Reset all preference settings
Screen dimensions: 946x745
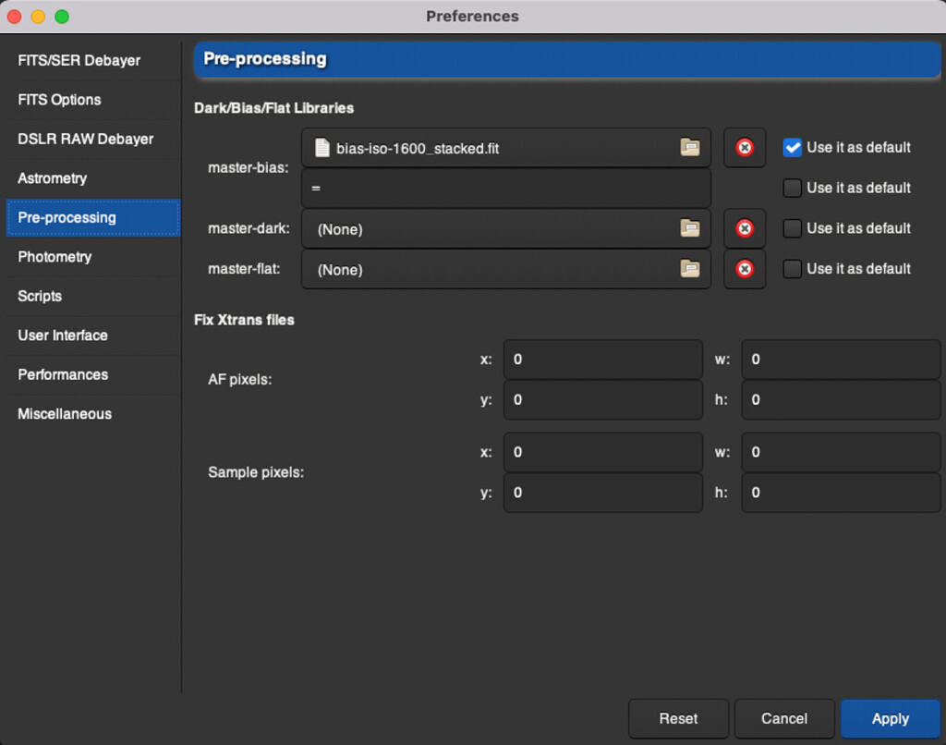coord(678,718)
